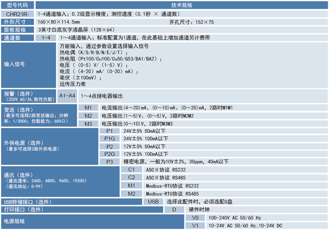Click the 1~4 channel count code cell

coord(46,38)
